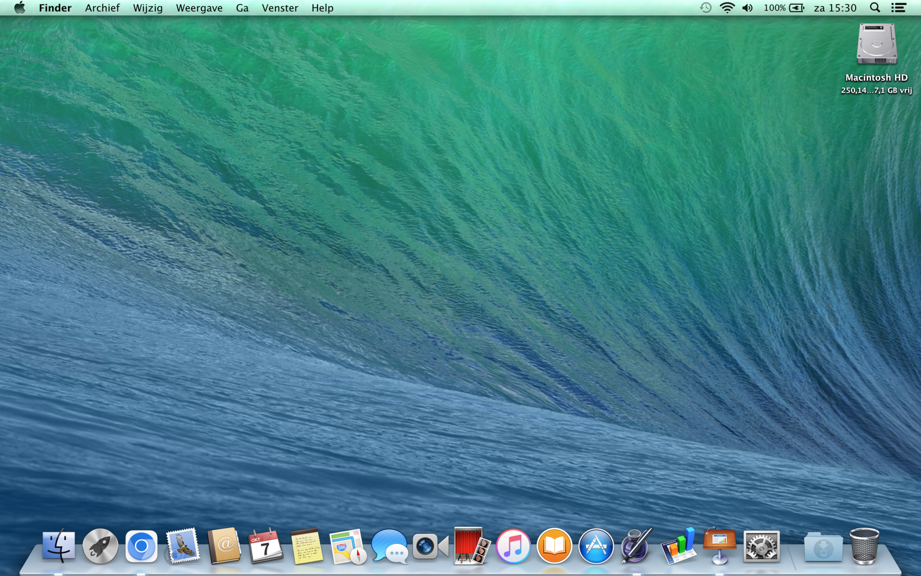Open iTunes music note icon
The width and height of the screenshot is (921, 576).
513,547
